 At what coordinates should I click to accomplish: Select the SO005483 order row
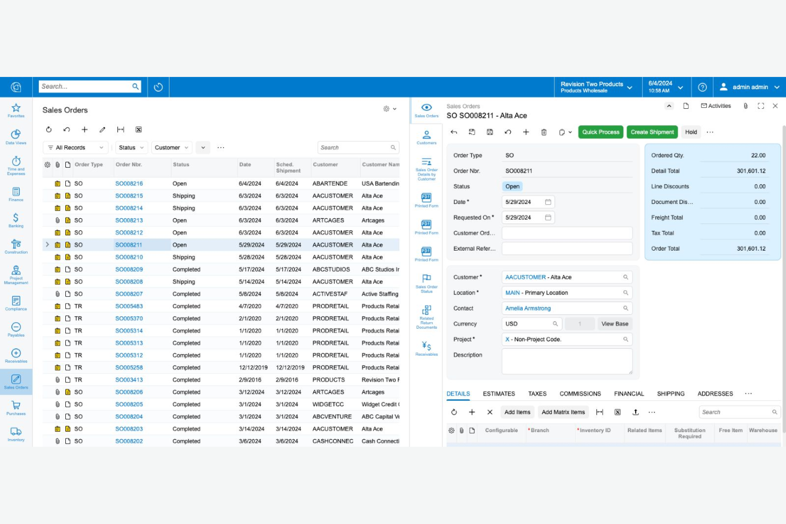click(221, 306)
